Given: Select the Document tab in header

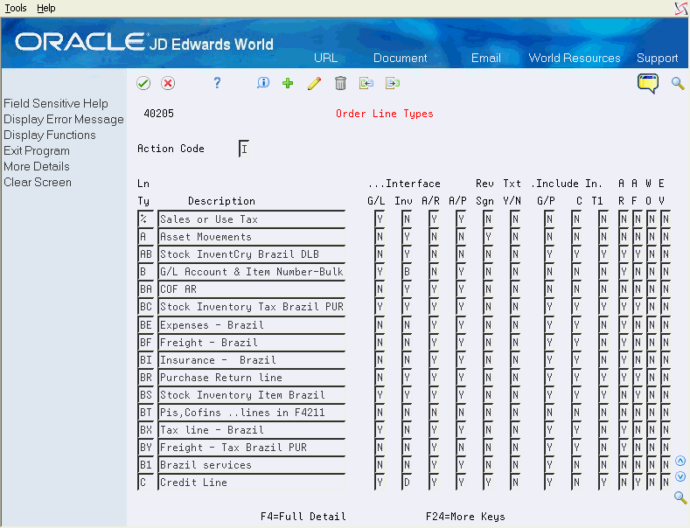Looking at the screenshot, I should point(400,58).
